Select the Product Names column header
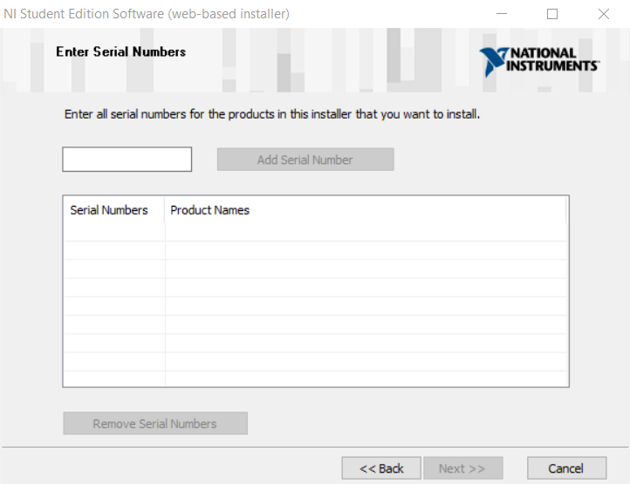Image resolution: width=630 pixels, height=484 pixels. [x=366, y=210]
